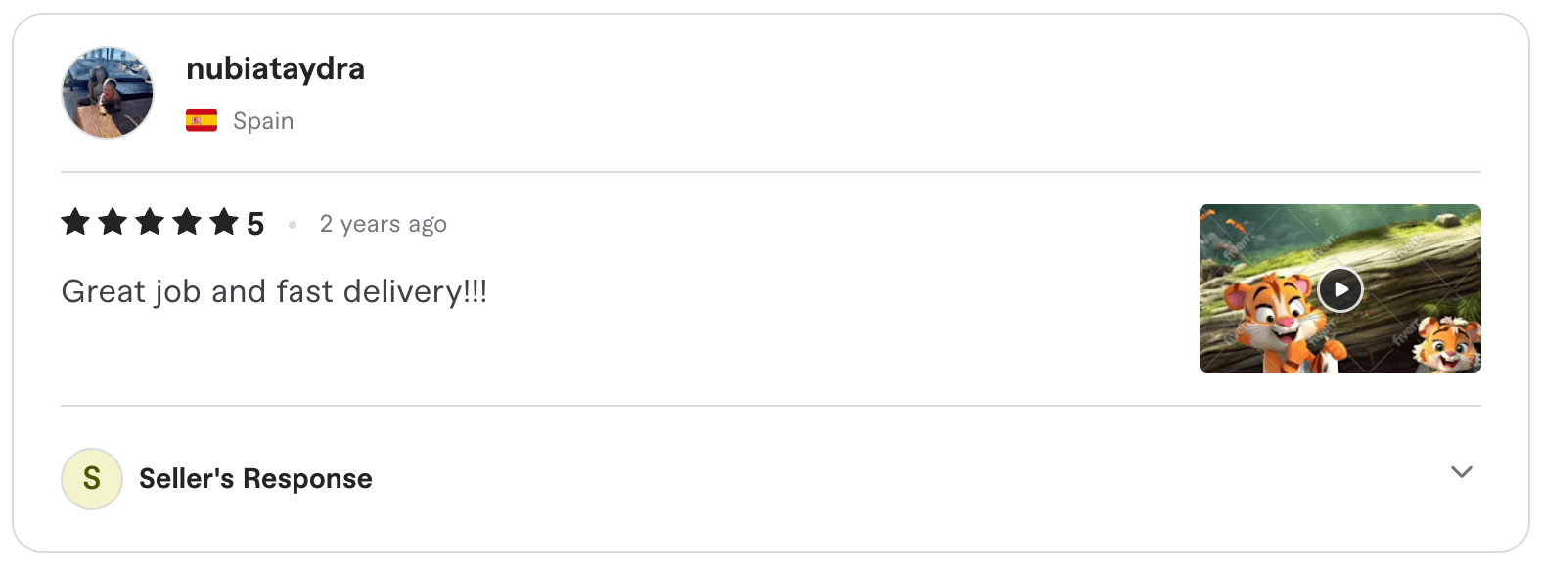Image resolution: width=1542 pixels, height=567 pixels.
Task: Click the large tiger in the video thumbnail
Action: tap(1272, 323)
